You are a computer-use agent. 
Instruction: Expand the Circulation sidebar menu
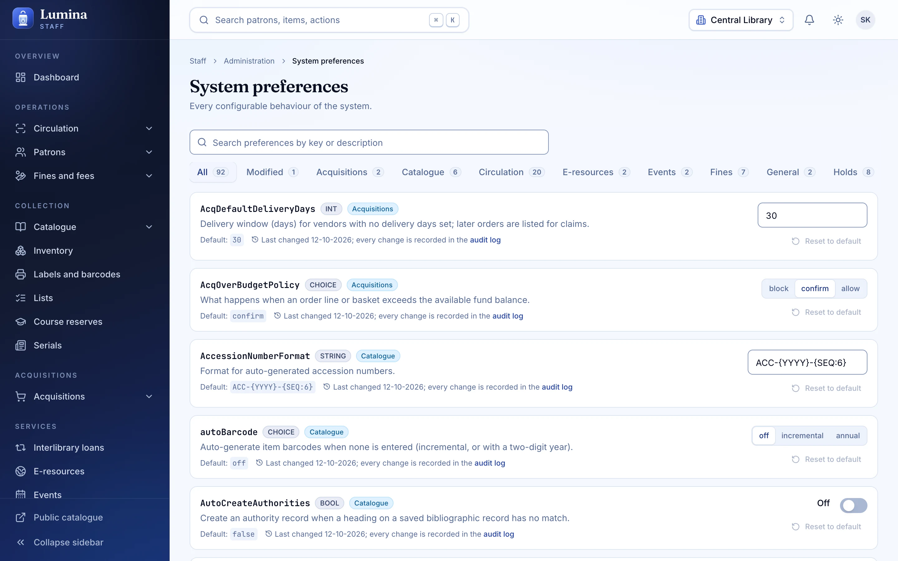[84, 128]
